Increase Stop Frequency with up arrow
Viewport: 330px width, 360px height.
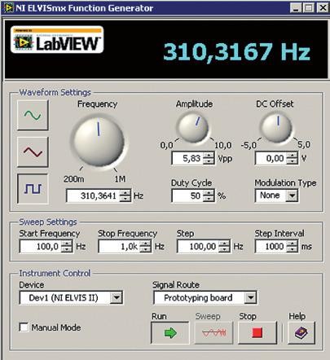tap(146, 244)
